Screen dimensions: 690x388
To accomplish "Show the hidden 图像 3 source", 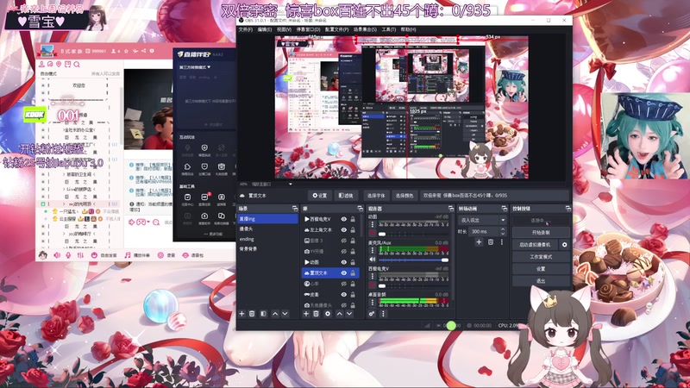I will coord(343,241).
